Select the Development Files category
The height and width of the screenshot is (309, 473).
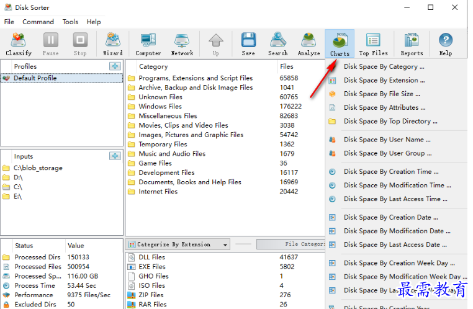pyautogui.click(x=225, y=172)
